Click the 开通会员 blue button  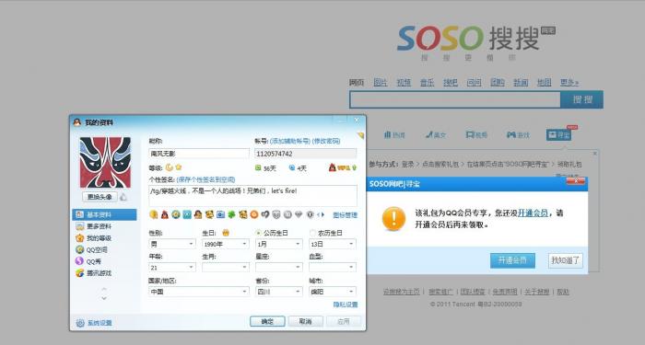(512, 260)
